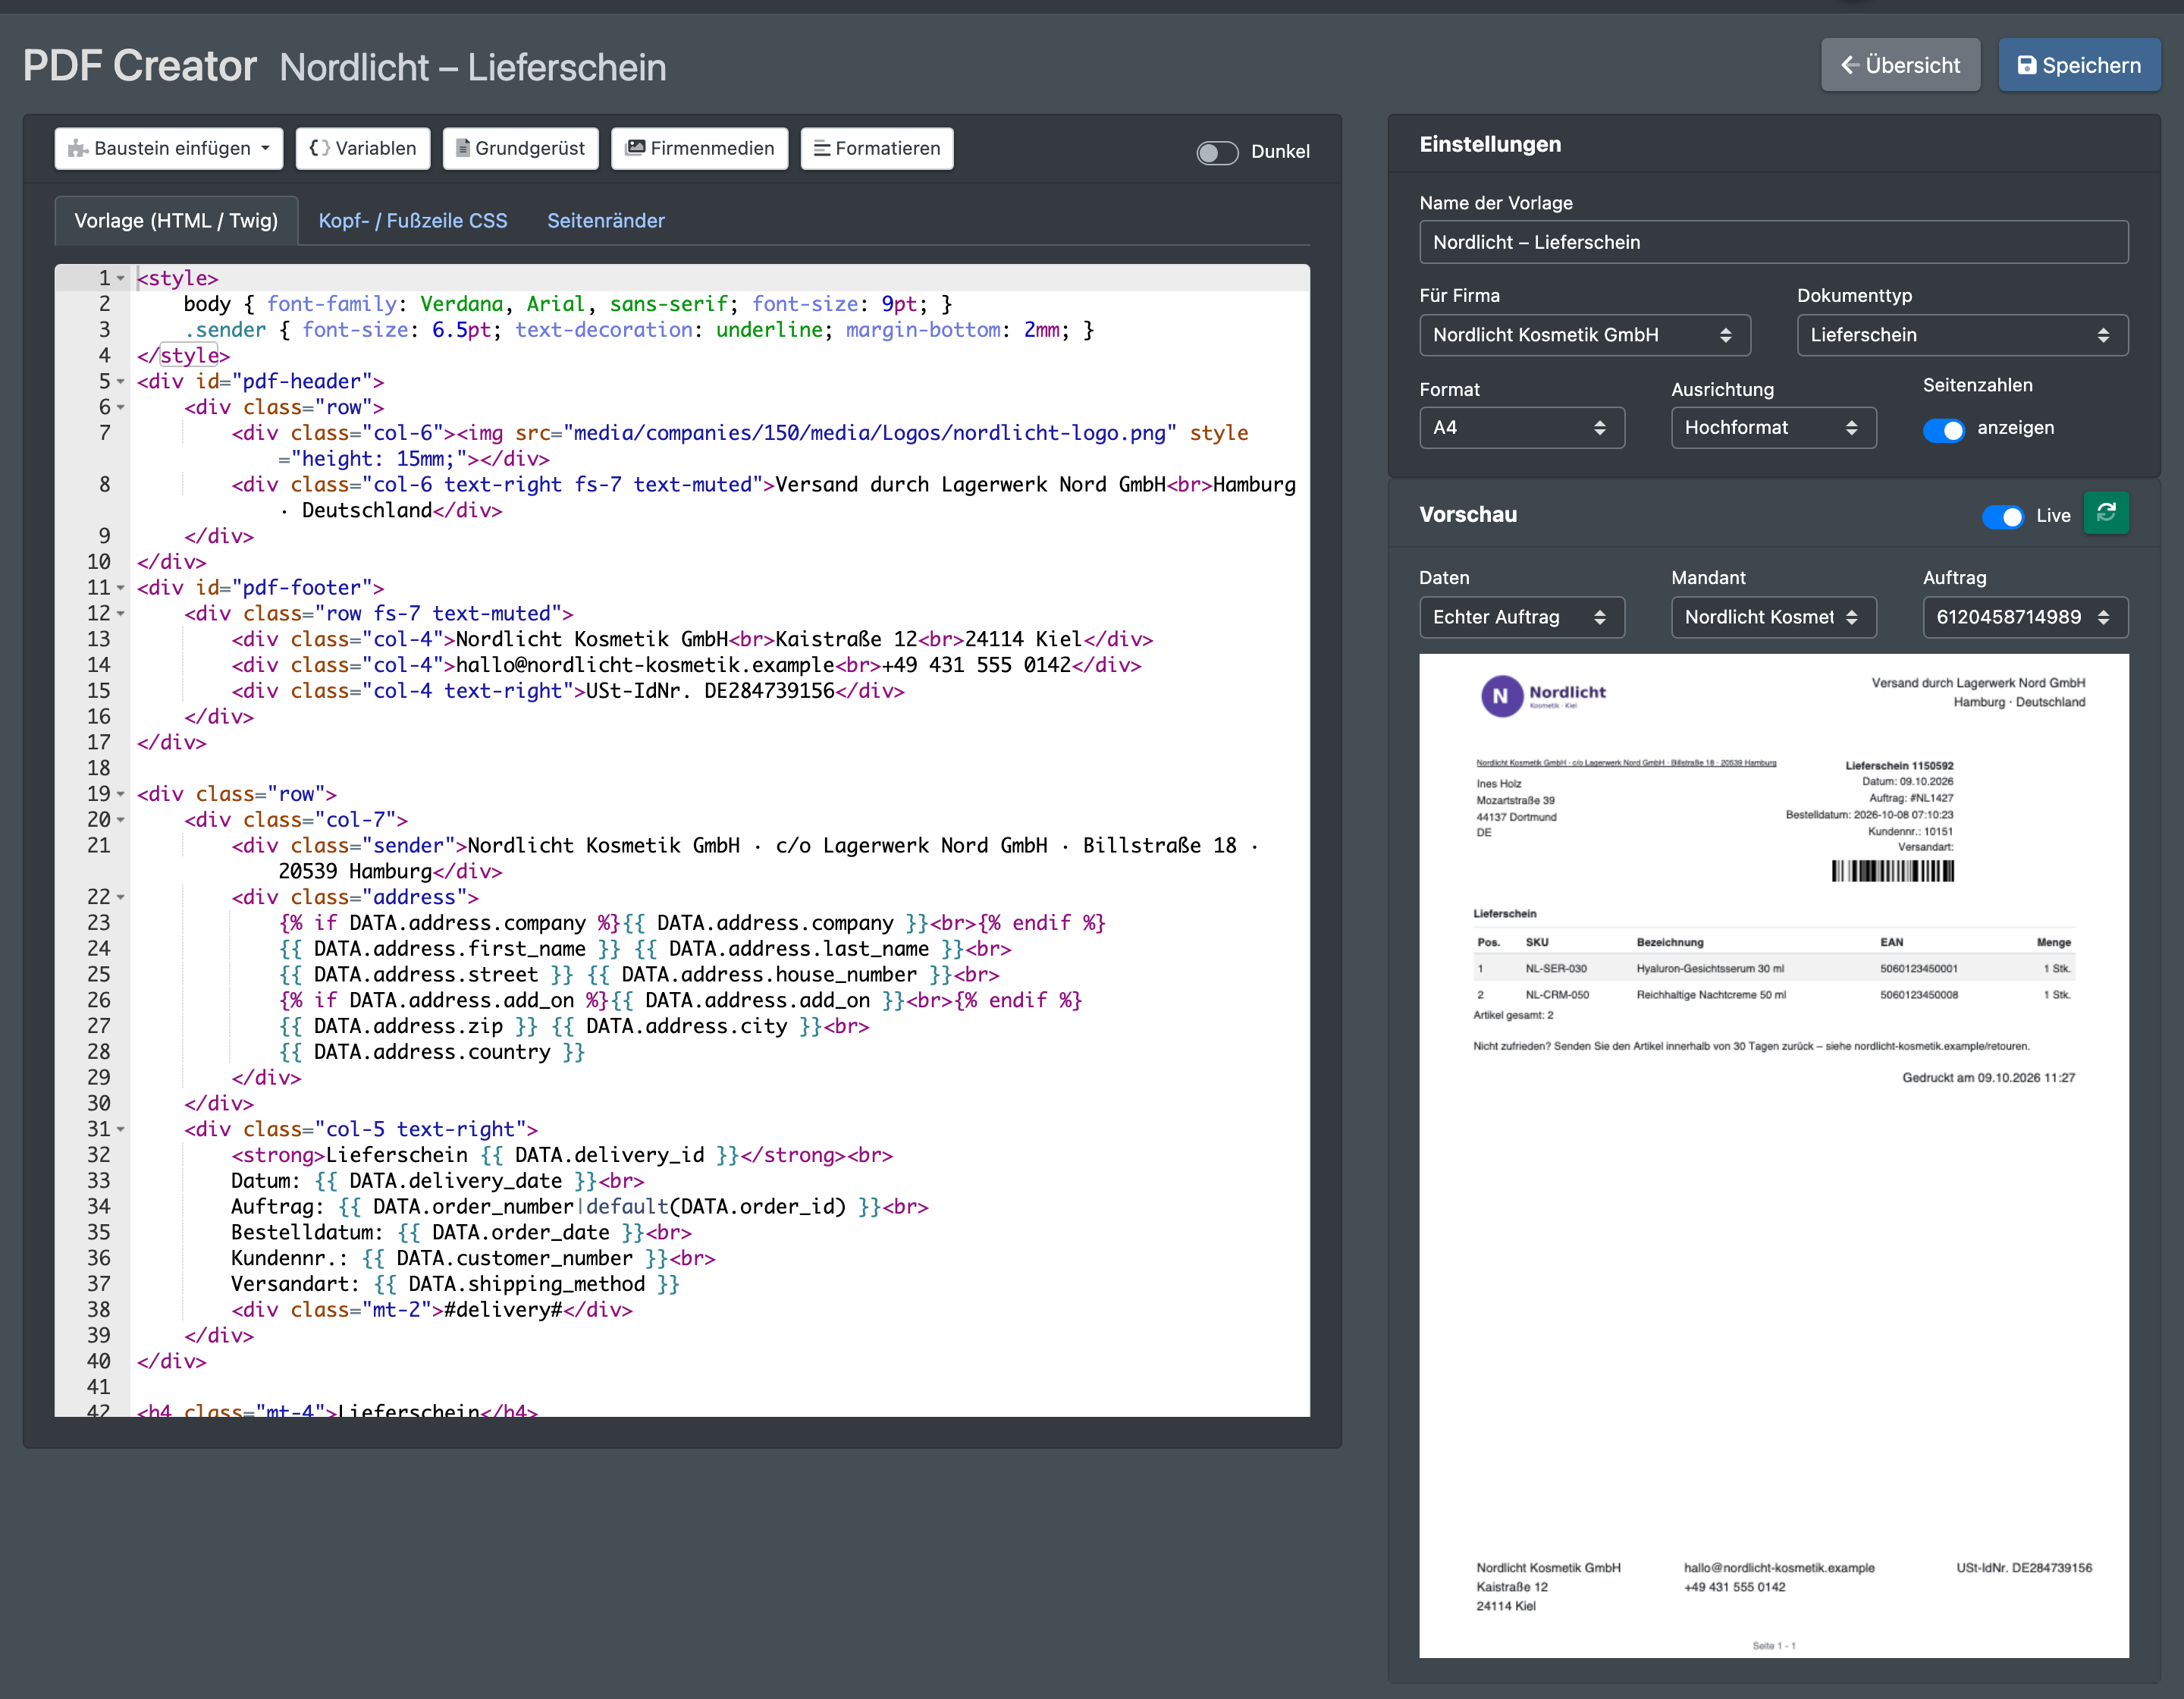
Task: Click the puzzle icon on Baustein einfügen
Action: tap(78, 149)
